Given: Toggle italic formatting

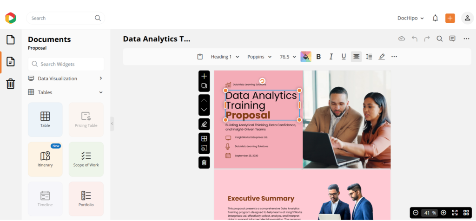Looking at the screenshot, I should [331, 57].
